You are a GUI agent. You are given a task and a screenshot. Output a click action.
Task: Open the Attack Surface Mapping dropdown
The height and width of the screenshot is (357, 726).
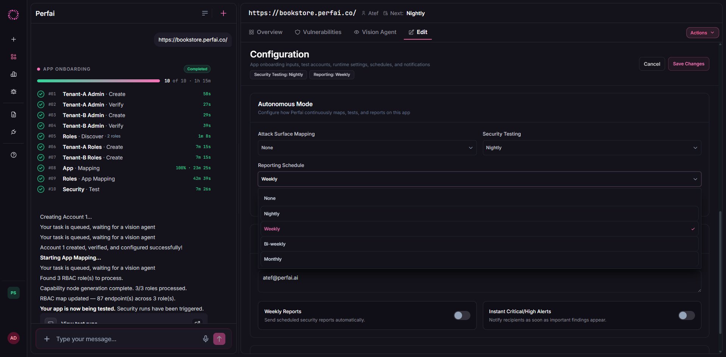tap(367, 148)
